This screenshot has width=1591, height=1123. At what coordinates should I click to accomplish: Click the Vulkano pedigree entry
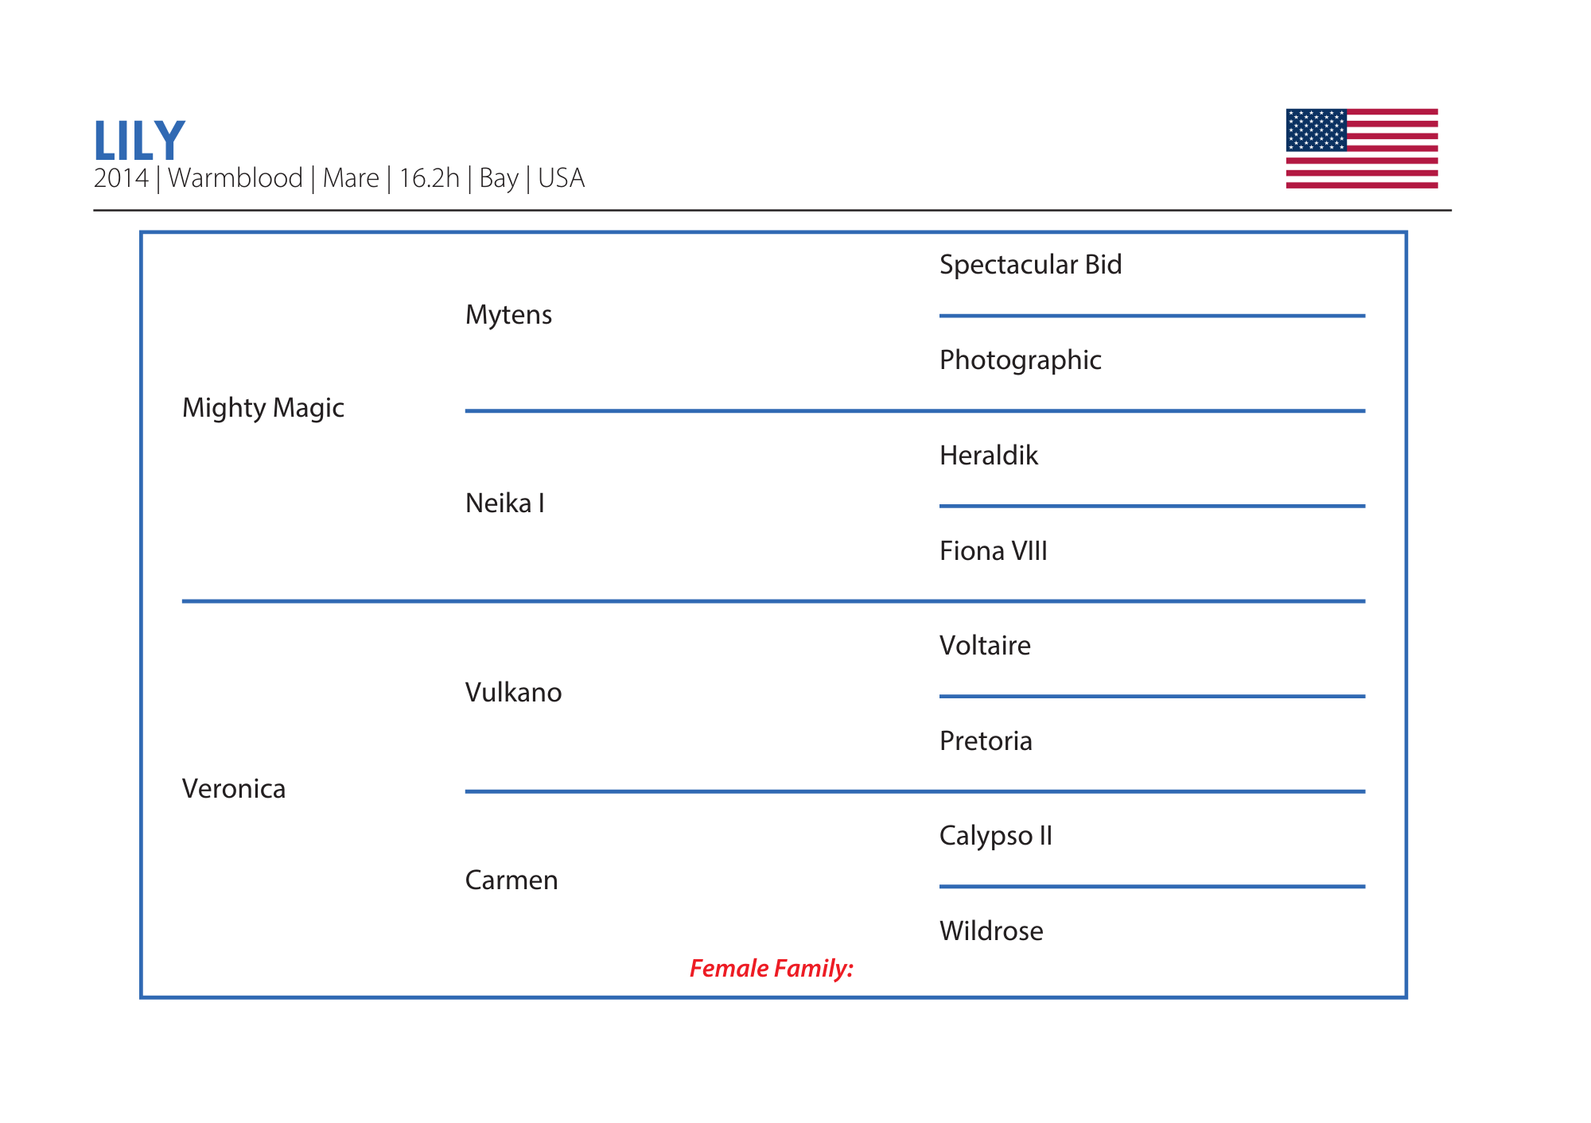(513, 693)
